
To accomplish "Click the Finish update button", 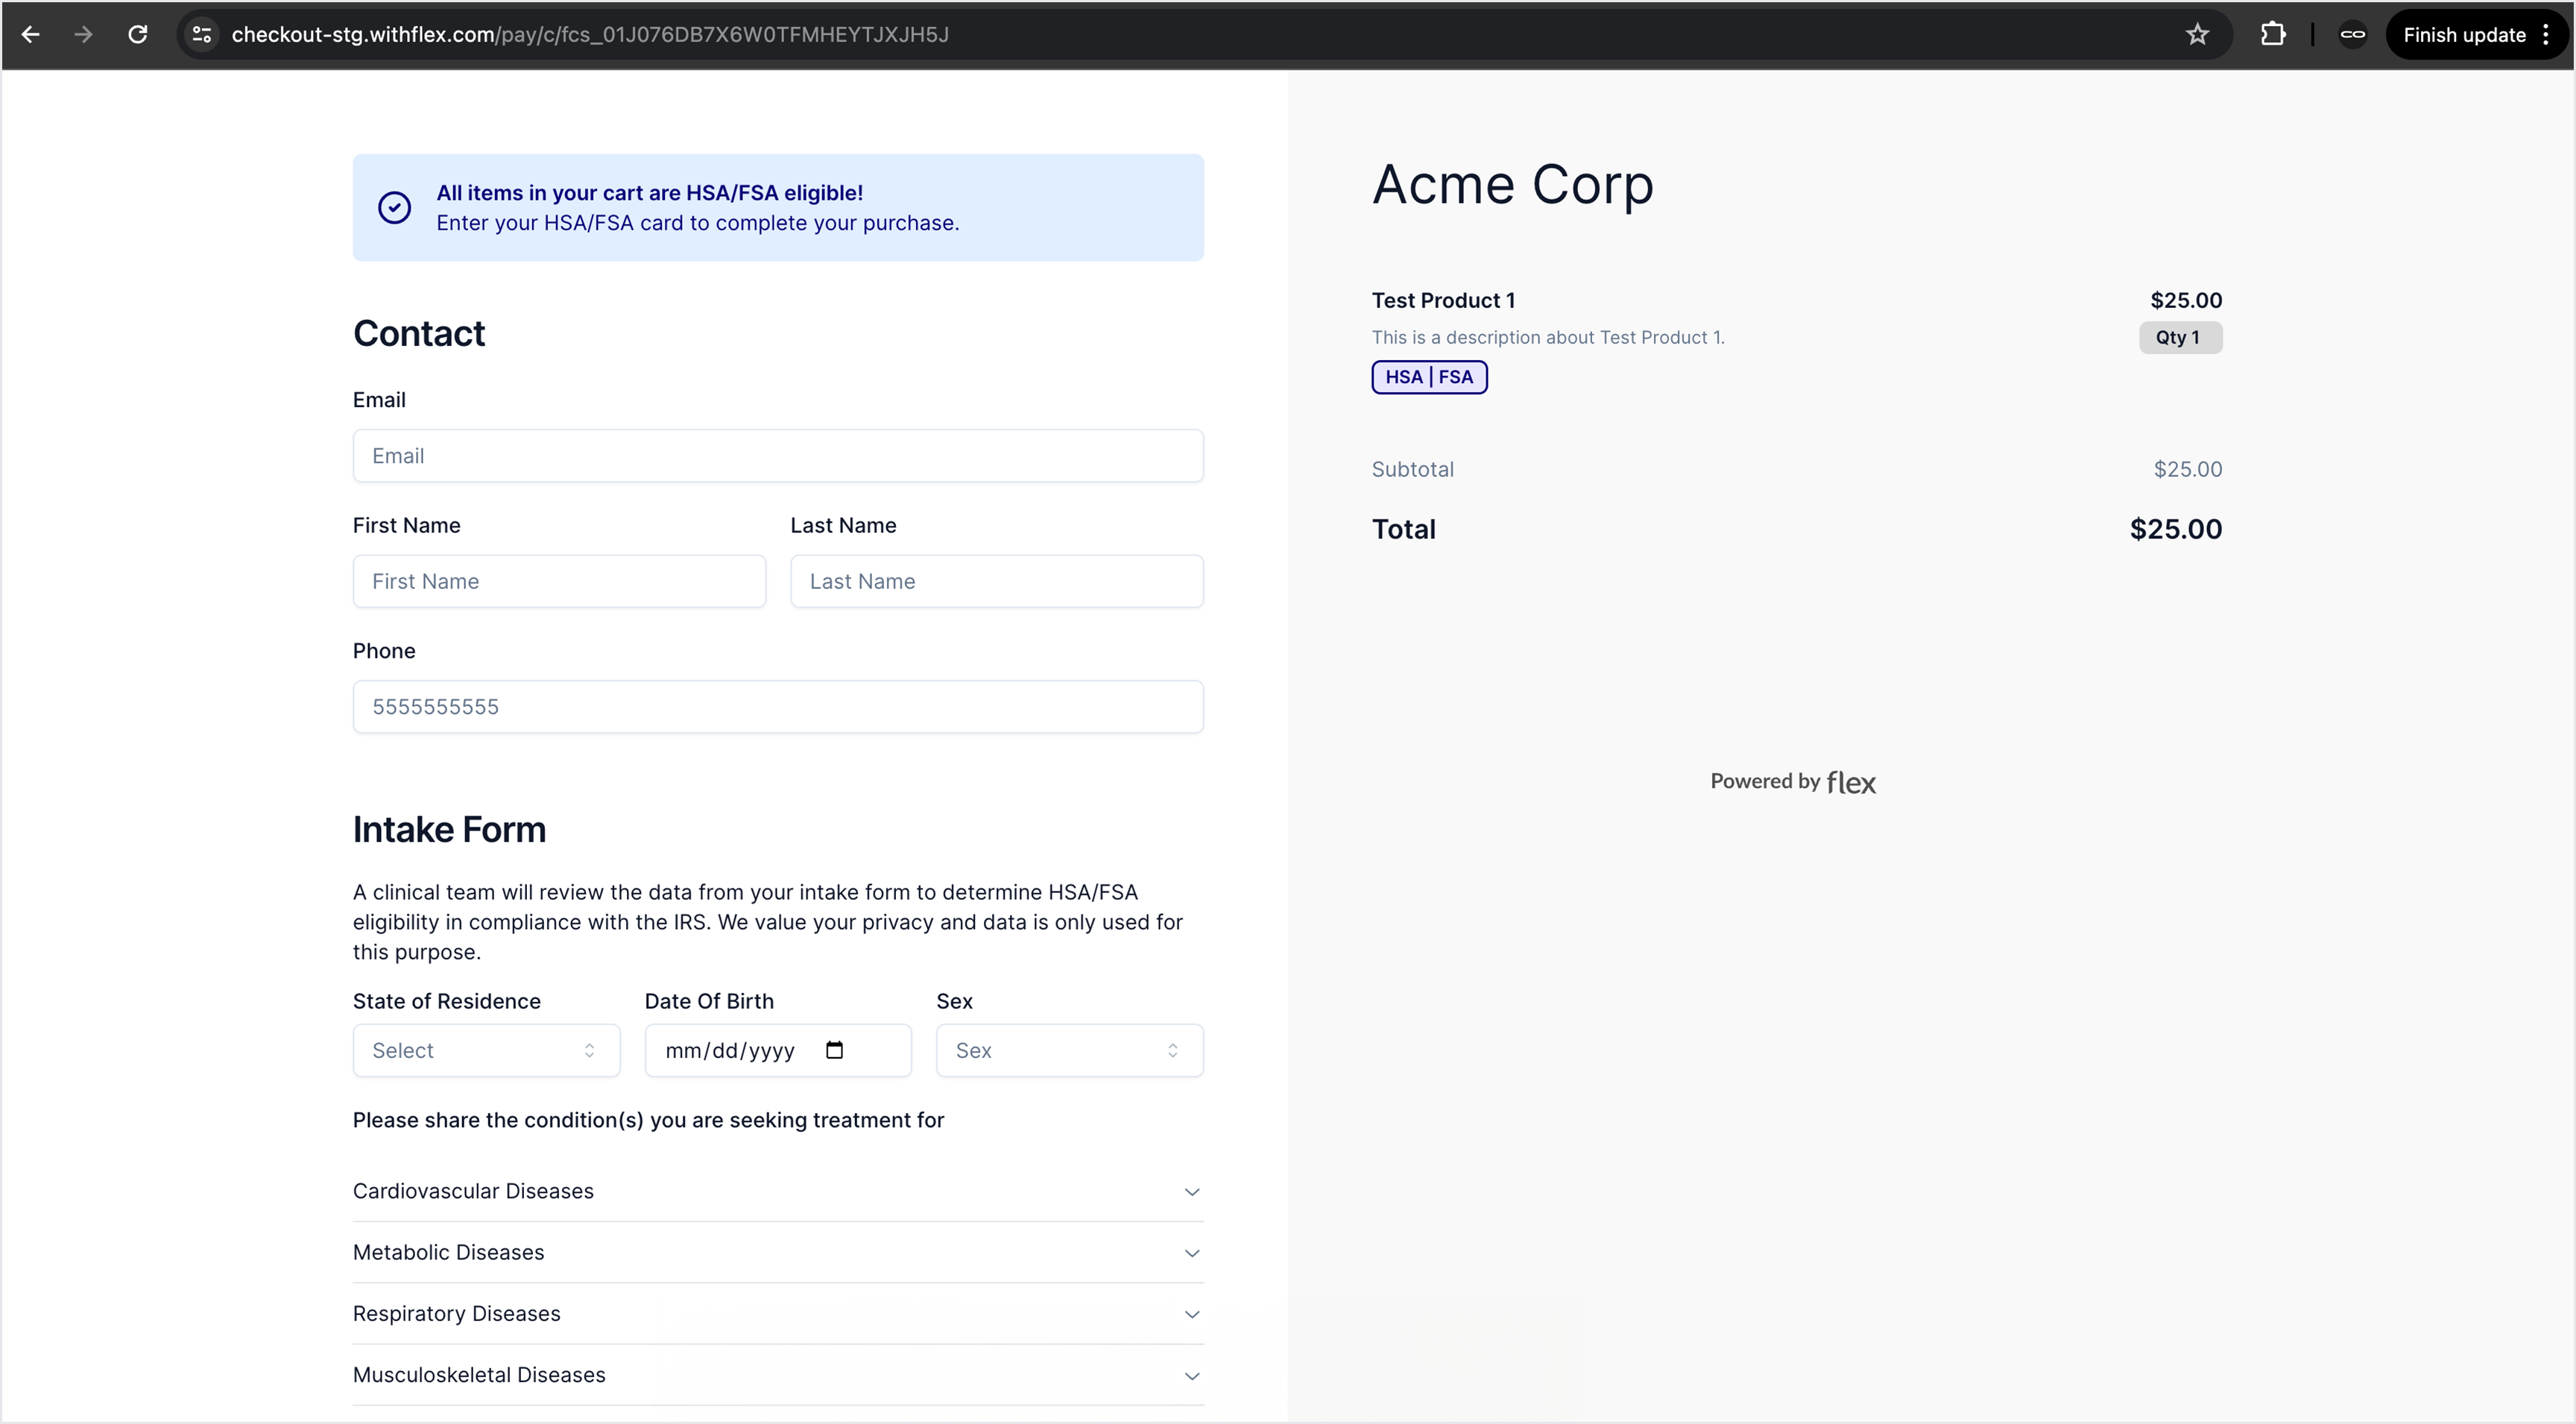I will coord(2464,35).
